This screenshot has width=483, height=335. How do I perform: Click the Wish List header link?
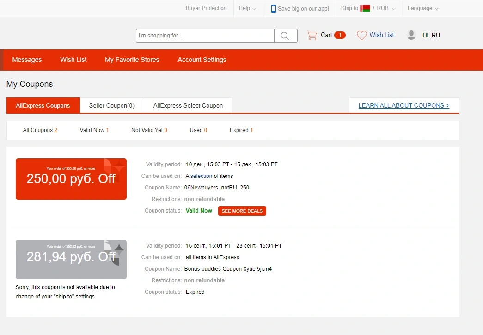(x=382, y=35)
